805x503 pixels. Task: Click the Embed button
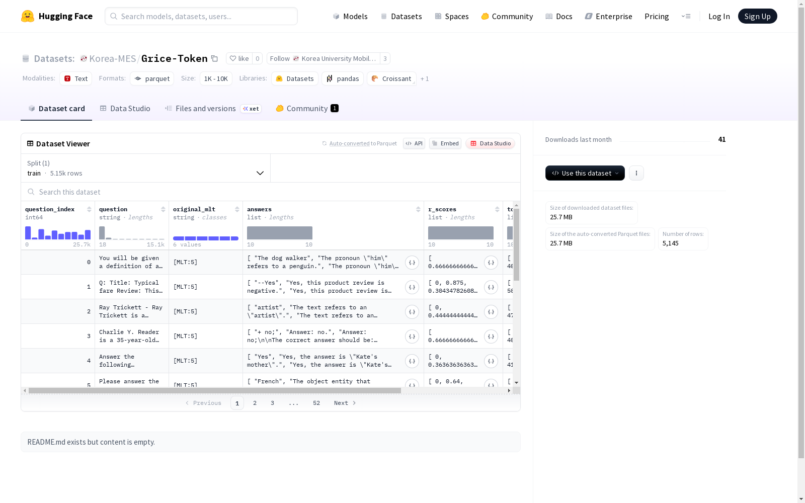click(x=445, y=143)
